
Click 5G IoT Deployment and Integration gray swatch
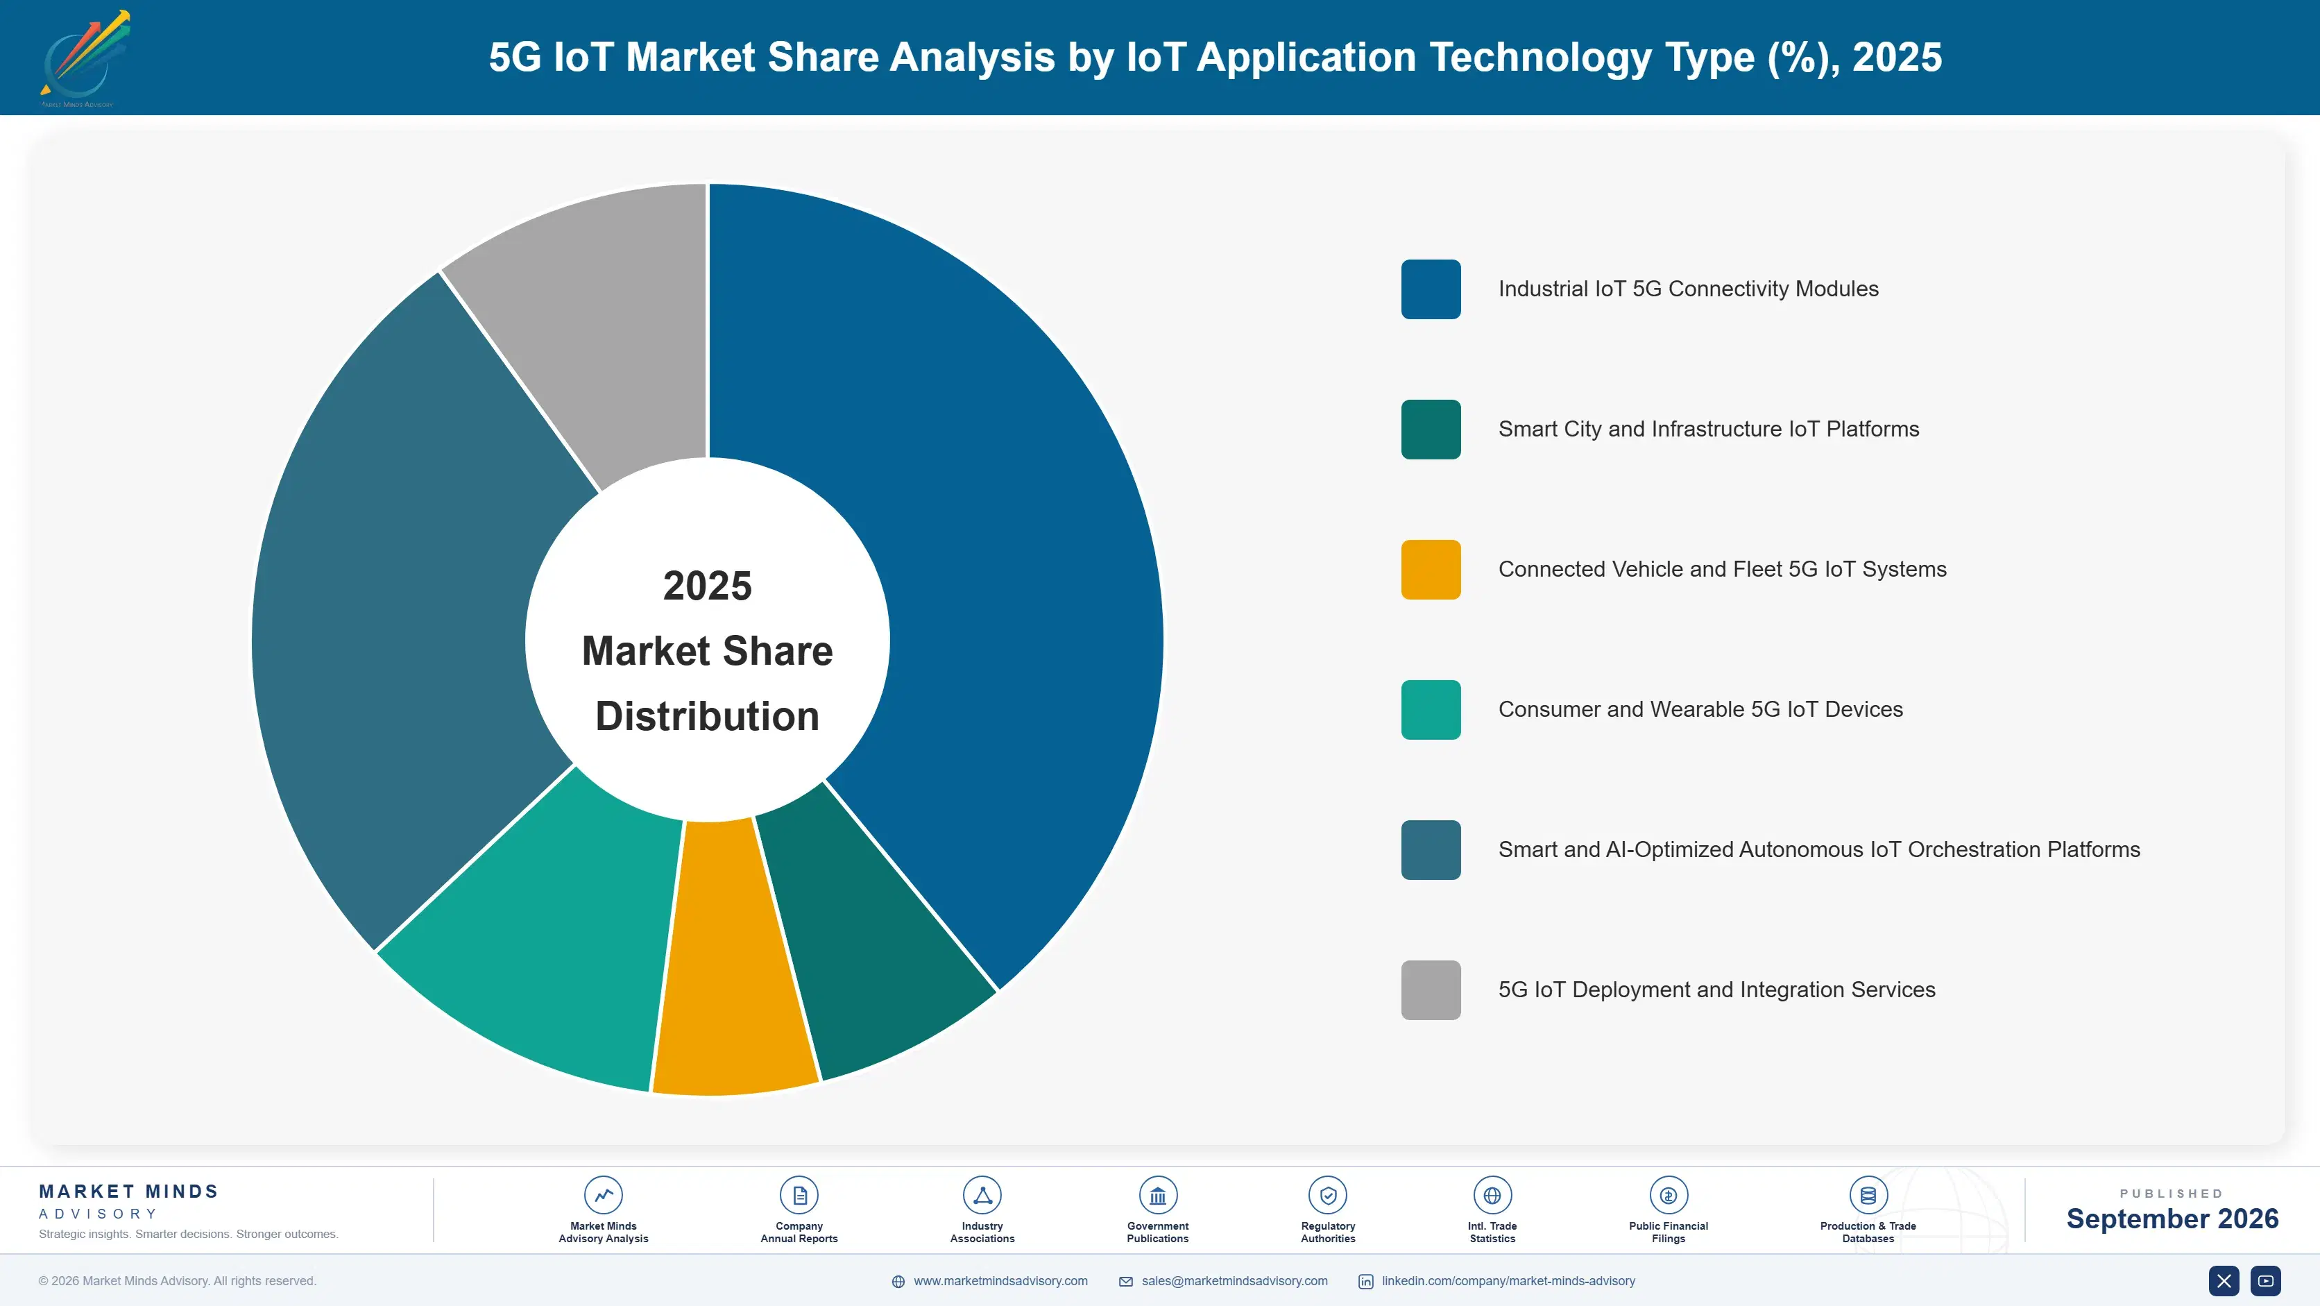1430,990
